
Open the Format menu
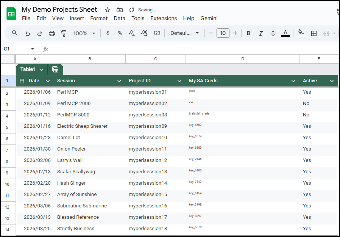tap(99, 18)
